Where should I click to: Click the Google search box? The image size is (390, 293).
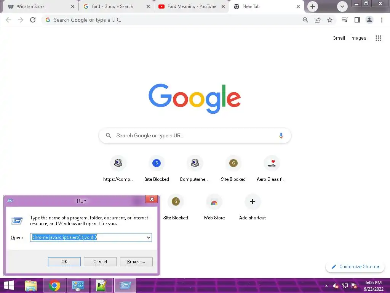pyautogui.click(x=195, y=135)
